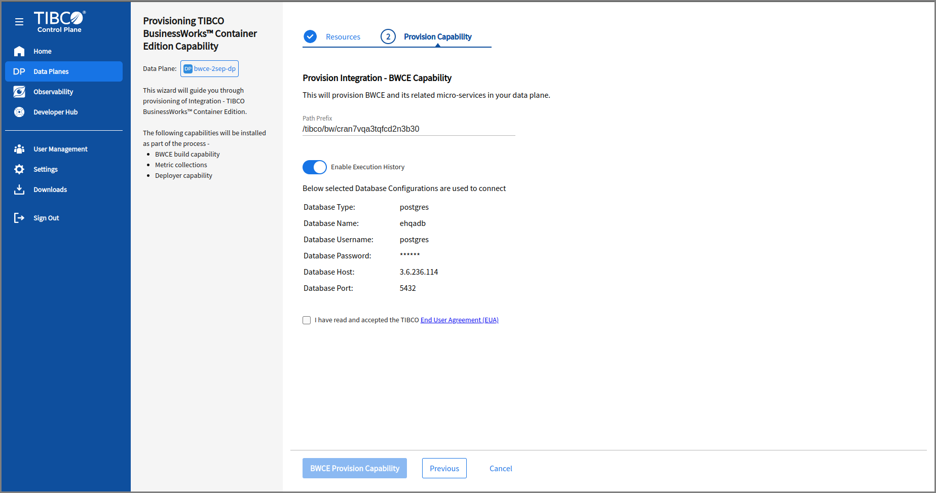Click the Cancel link button
Image resolution: width=936 pixels, height=493 pixels.
501,468
